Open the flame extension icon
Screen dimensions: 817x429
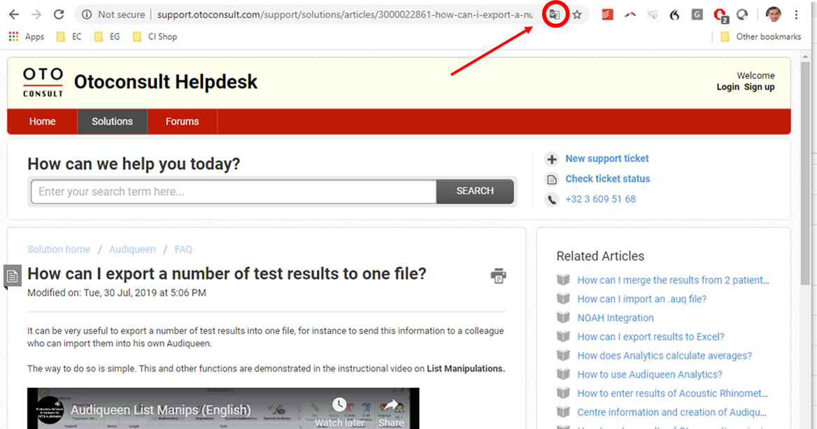click(x=675, y=15)
